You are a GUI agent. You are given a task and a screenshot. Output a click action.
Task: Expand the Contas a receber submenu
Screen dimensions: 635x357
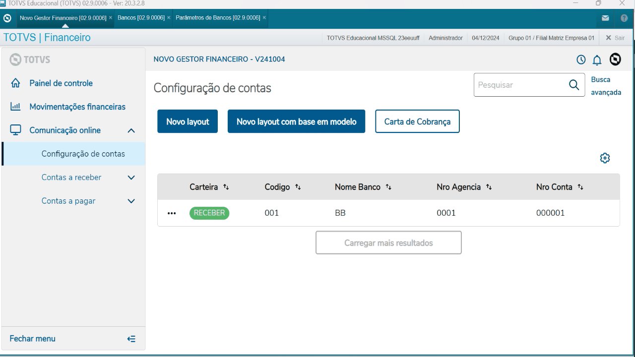click(131, 178)
